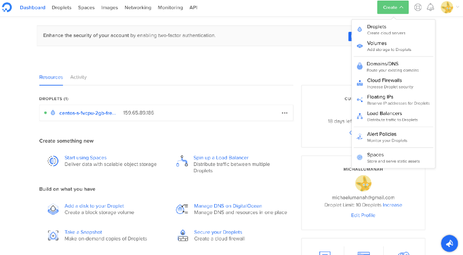This screenshot has width=463, height=255.
Task: Open Monitoring in top navigation
Action: 170,8
